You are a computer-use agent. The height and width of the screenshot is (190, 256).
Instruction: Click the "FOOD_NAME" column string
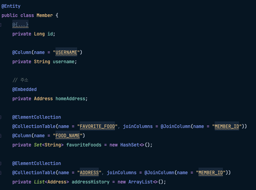coord(67,136)
